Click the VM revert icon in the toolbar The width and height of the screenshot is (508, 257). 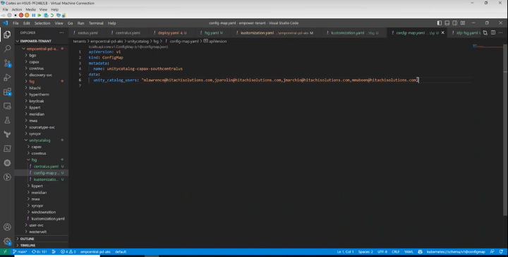[52, 16]
